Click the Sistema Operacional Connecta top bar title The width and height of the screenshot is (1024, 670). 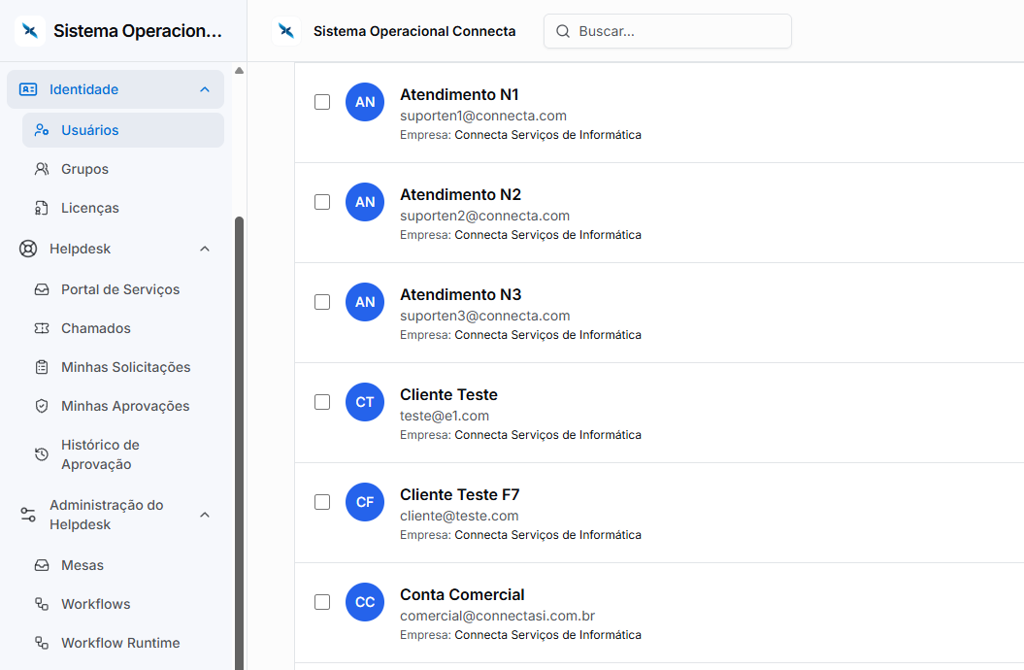point(414,31)
